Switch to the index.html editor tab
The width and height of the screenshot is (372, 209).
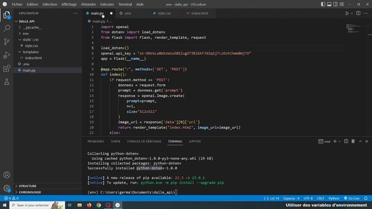200,13
